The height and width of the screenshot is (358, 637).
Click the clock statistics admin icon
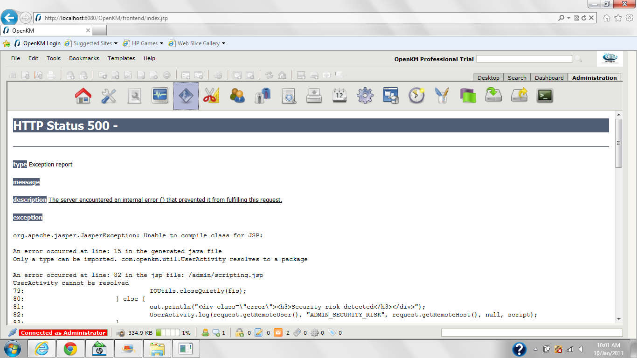click(x=416, y=95)
